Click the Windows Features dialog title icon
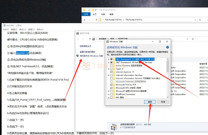 coord(108,41)
